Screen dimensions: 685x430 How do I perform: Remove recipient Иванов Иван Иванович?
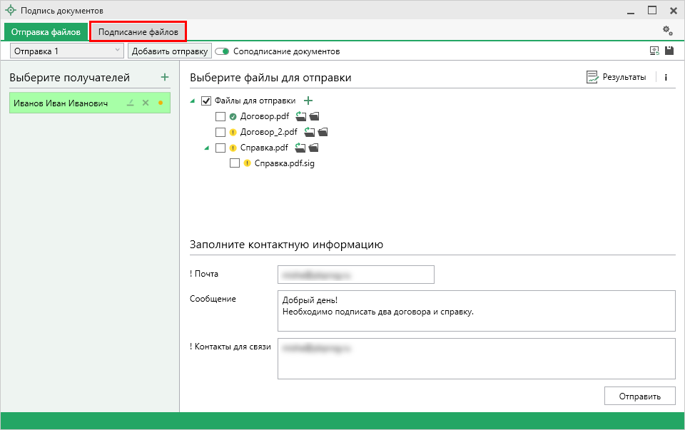[x=146, y=103]
